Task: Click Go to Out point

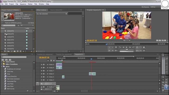Action: [113, 51]
